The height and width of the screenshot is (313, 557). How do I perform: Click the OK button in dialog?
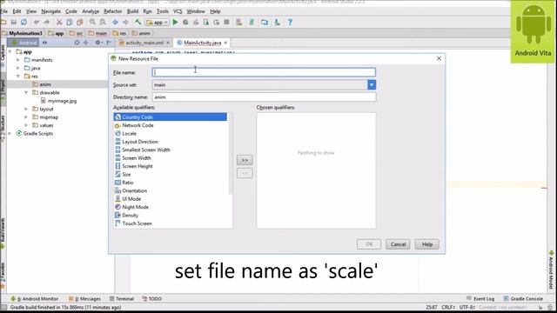[x=369, y=244]
